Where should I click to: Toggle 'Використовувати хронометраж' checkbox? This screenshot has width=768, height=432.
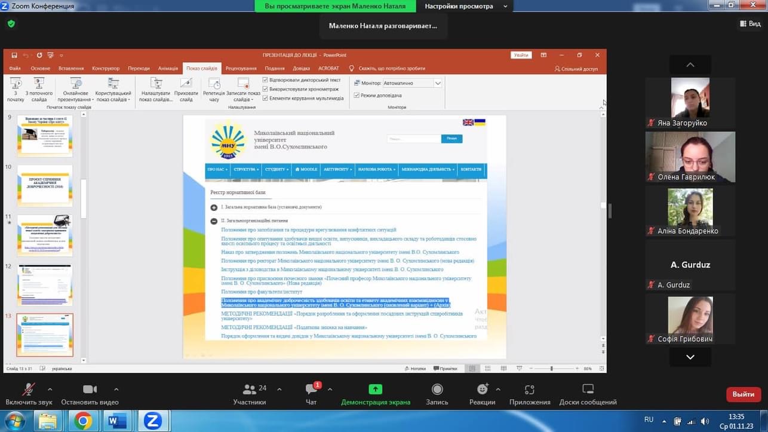266,89
